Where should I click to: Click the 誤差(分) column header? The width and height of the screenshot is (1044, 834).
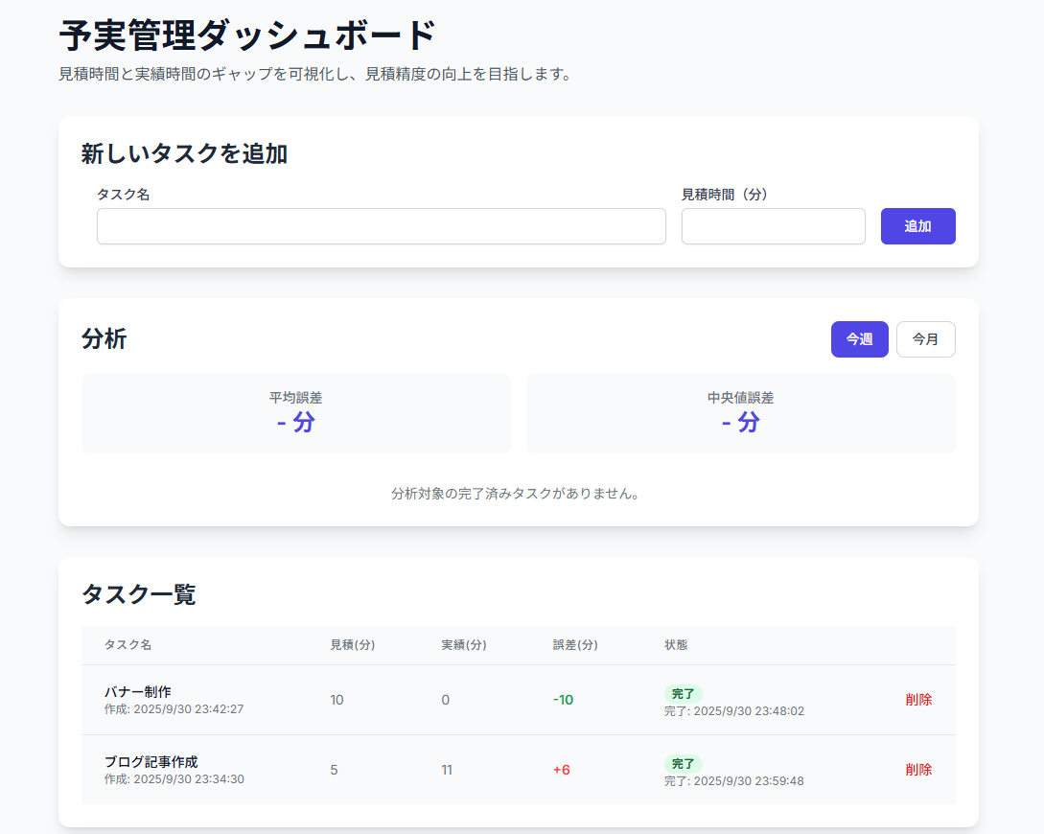pyautogui.click(x=574, y=645)
